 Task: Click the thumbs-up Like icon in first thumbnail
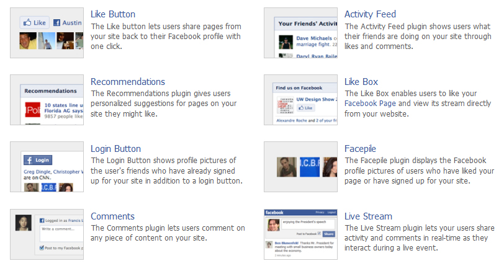point(27,22)
